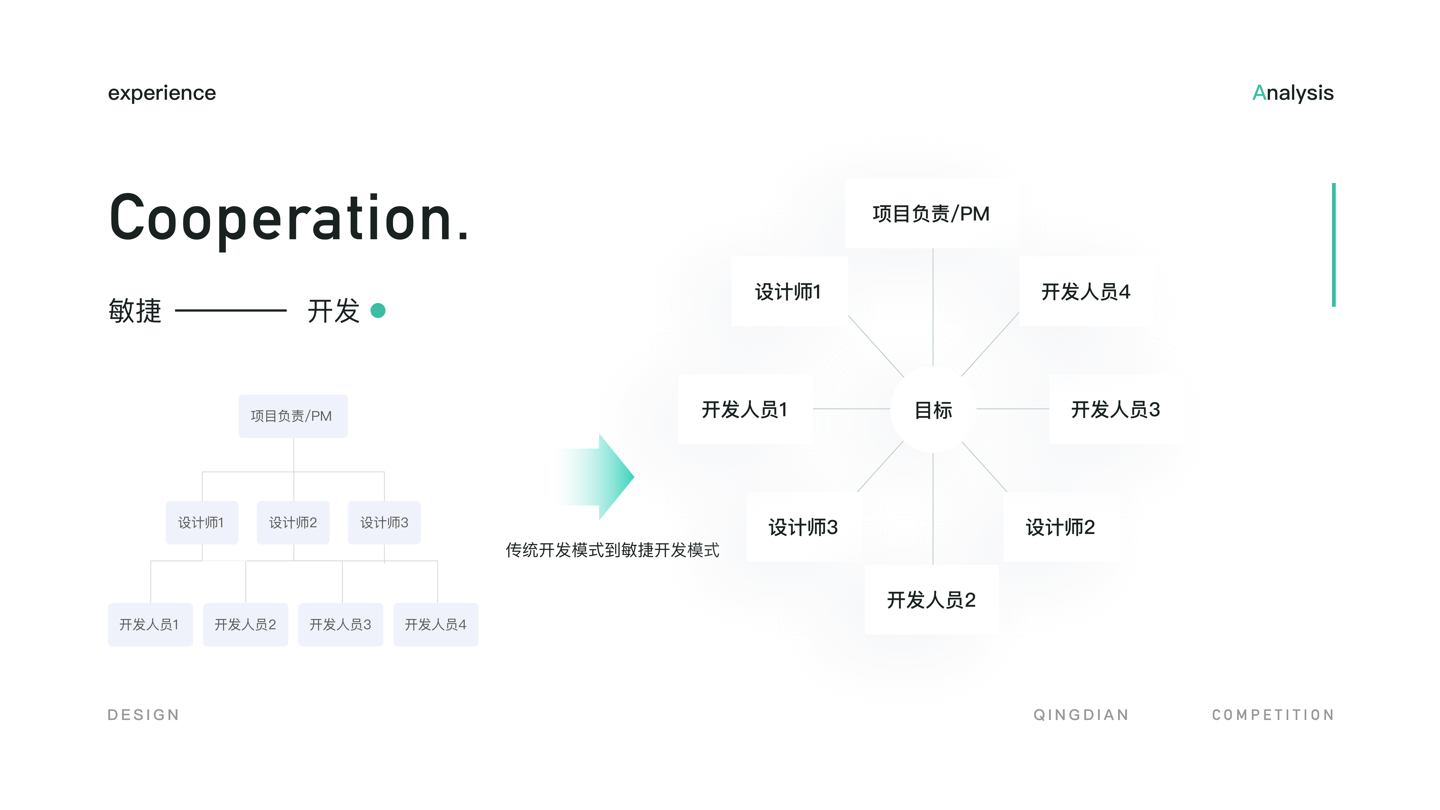Select 开发人员3 card in the radial diagram
This screenshot has height=810, width=1440.
pyautogui.click(x=1116, y=409)
